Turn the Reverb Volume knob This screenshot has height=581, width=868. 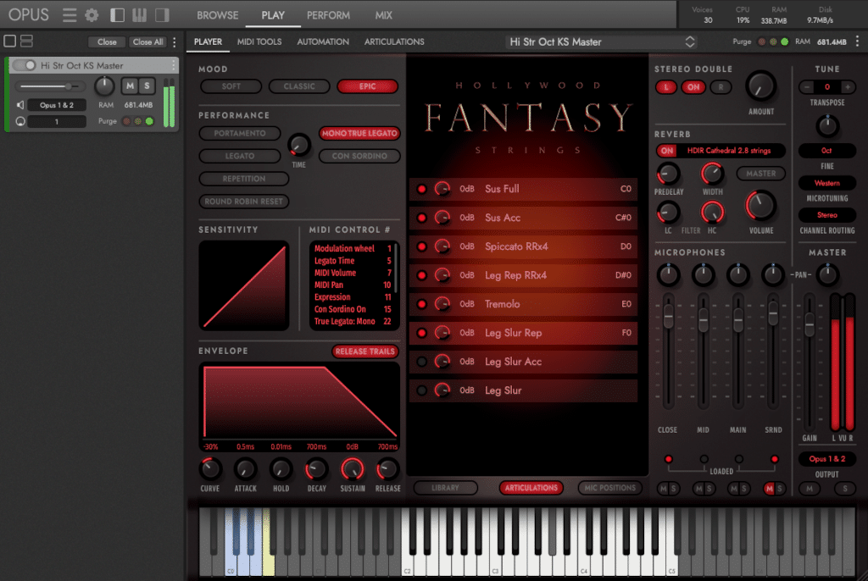click(761, 206)
